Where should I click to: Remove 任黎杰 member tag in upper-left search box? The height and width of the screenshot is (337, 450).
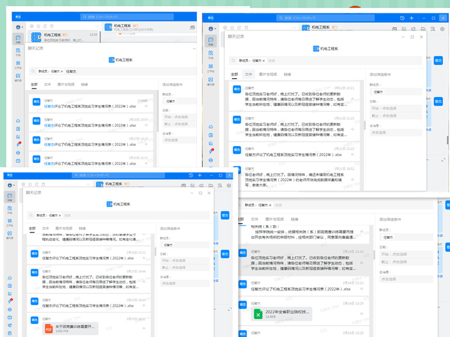click(x=62, y=71)
